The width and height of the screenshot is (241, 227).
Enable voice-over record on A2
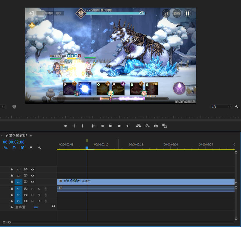pos(46,195)
